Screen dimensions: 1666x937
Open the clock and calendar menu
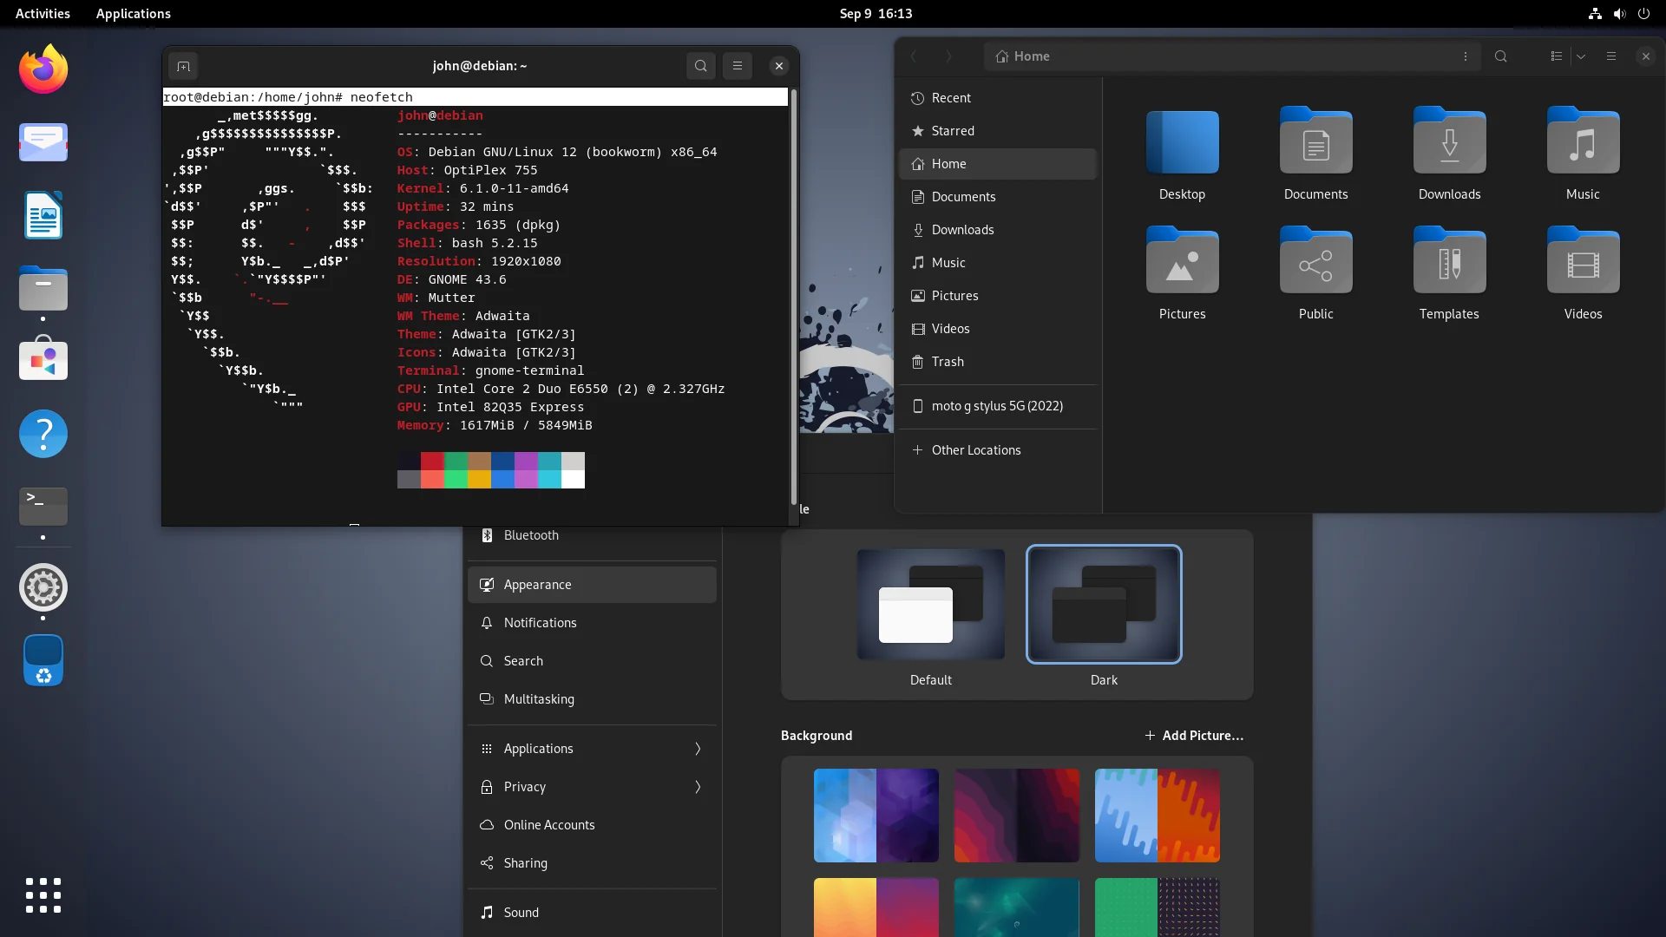876,13
